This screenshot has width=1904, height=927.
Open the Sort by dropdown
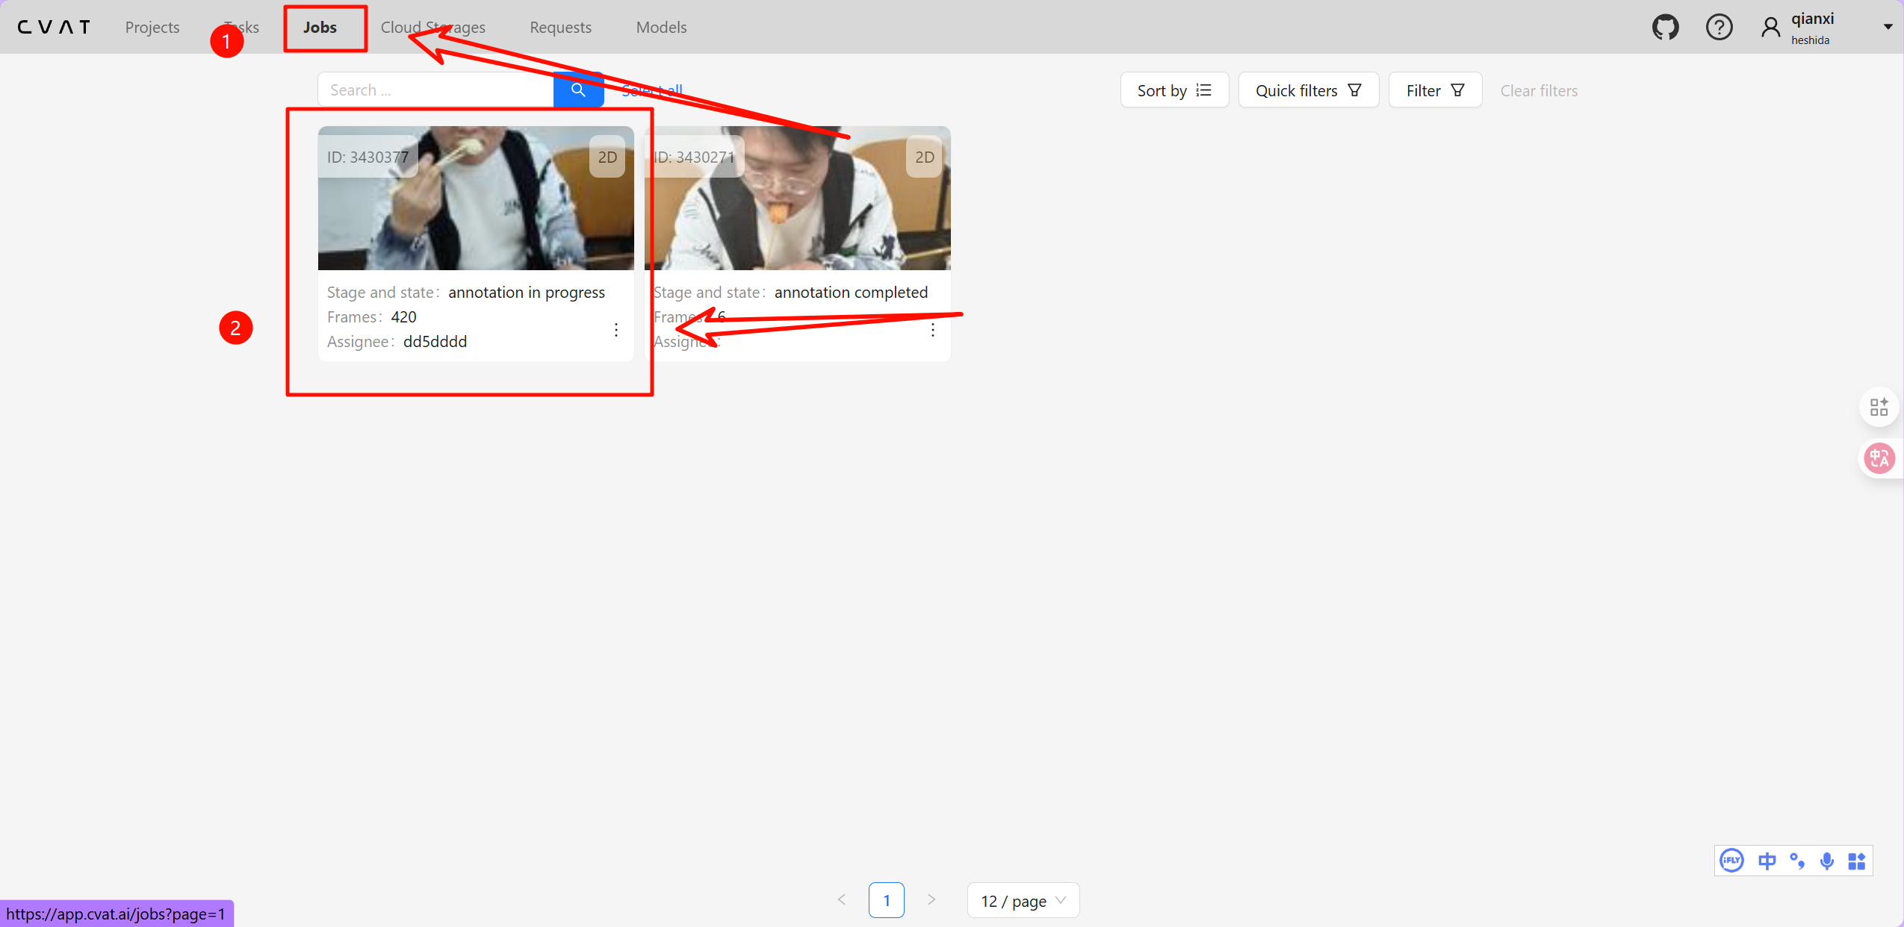1173,90
